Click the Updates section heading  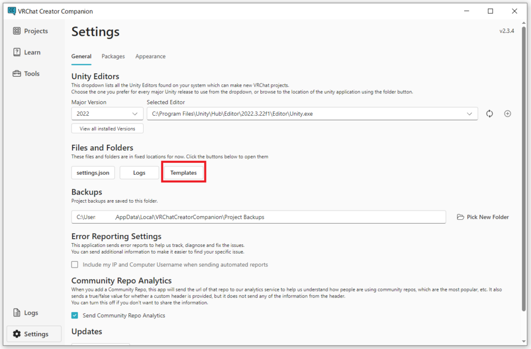(87, 331)
